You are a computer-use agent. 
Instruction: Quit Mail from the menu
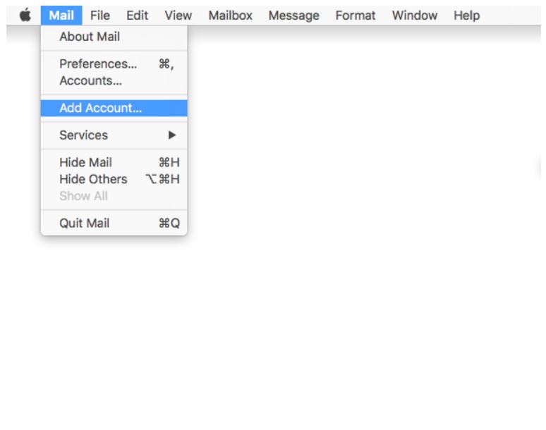(x=114, y=223)
